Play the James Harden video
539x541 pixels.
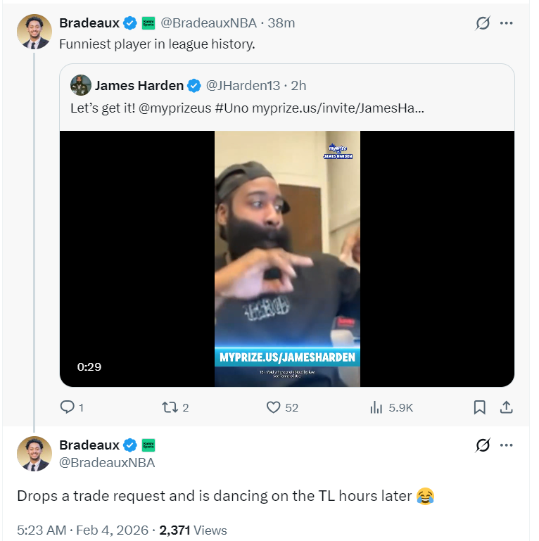coord(287,258)
